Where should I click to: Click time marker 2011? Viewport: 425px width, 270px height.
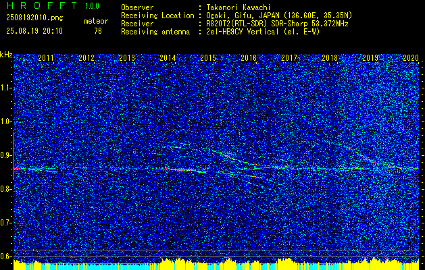46,58
